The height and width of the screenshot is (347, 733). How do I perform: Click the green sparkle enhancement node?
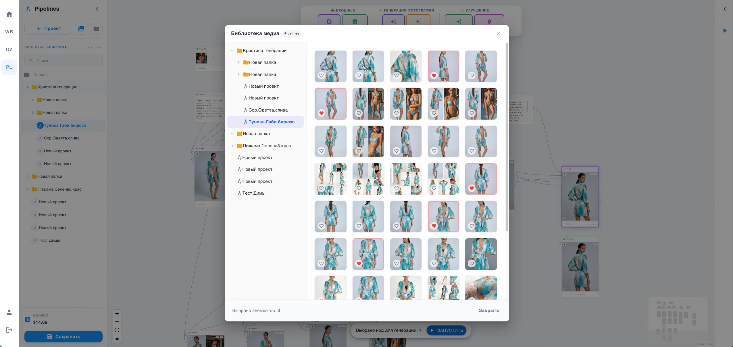(x=459, y=21)
